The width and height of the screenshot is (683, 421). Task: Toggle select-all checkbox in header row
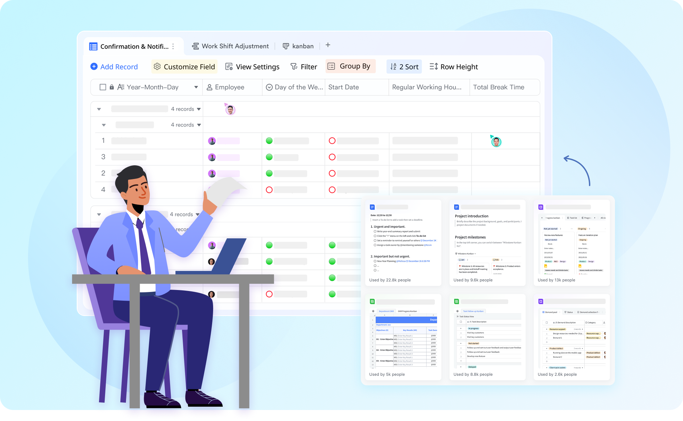pyautogui.click(x=103, y=87)
